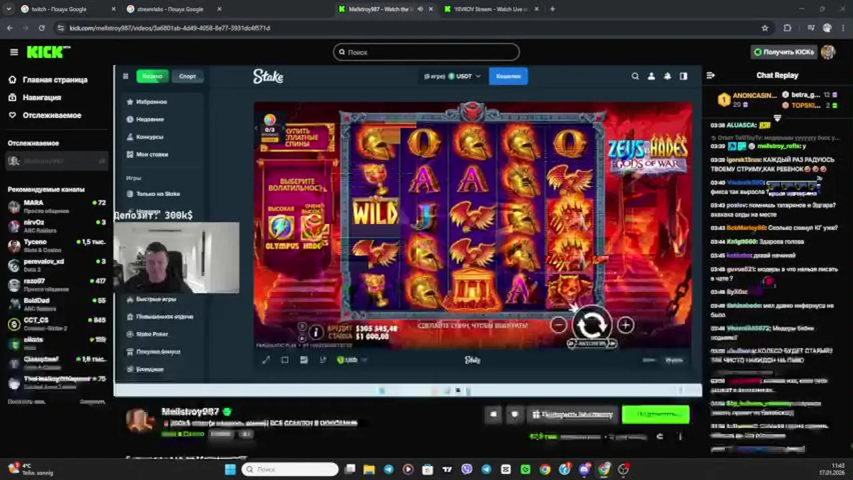The width and height of the screenshot is (853, 480).
Task: Click the Stake search magnifier icon
Action: point(635,77)
